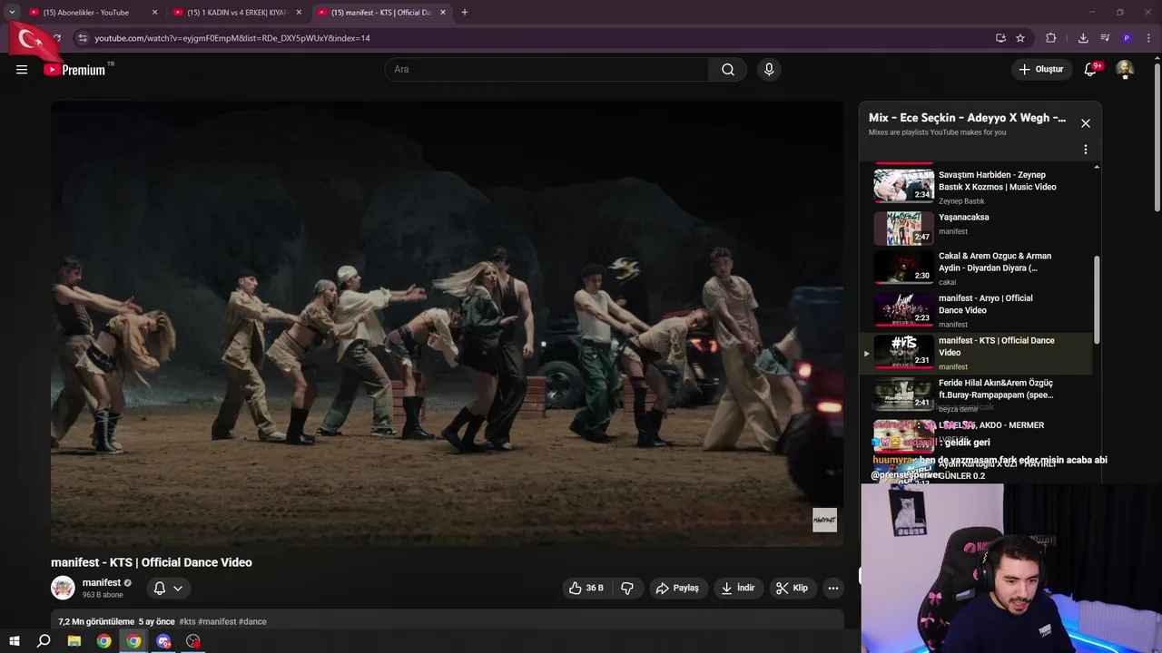1162x653 pixels.
Task: Click the playlist panel scrollbar
Action: click(x=1097, y=299)
